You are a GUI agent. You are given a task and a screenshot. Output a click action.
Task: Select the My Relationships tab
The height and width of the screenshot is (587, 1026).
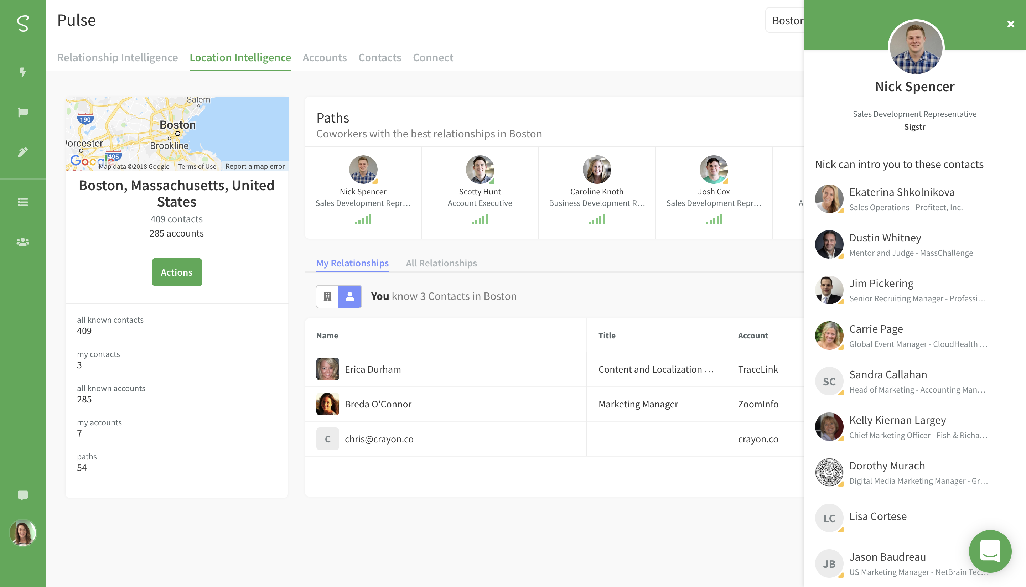click(352, 263)
